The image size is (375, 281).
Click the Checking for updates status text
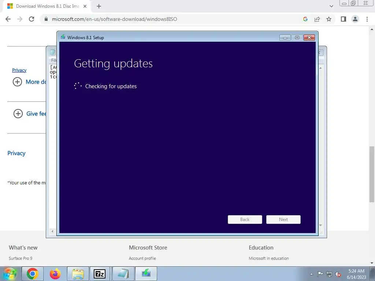tap(111, 86)
